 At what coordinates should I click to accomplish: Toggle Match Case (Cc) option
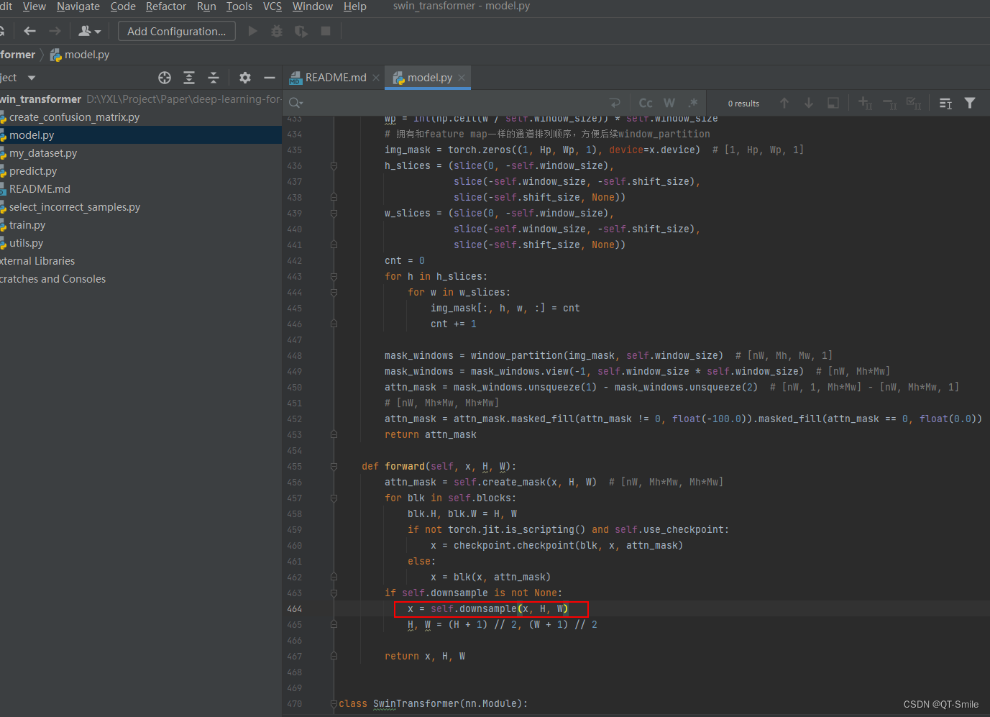(x=646, y=103)
